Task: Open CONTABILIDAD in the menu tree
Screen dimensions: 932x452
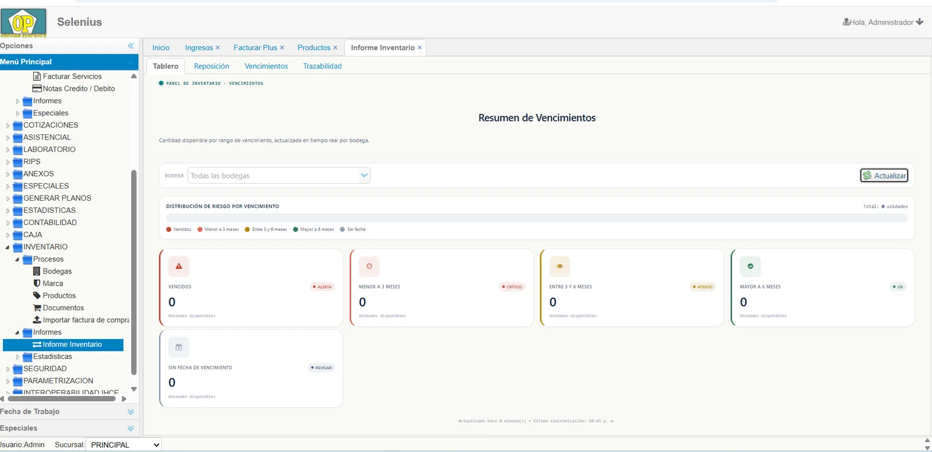Action: point(50,223)
